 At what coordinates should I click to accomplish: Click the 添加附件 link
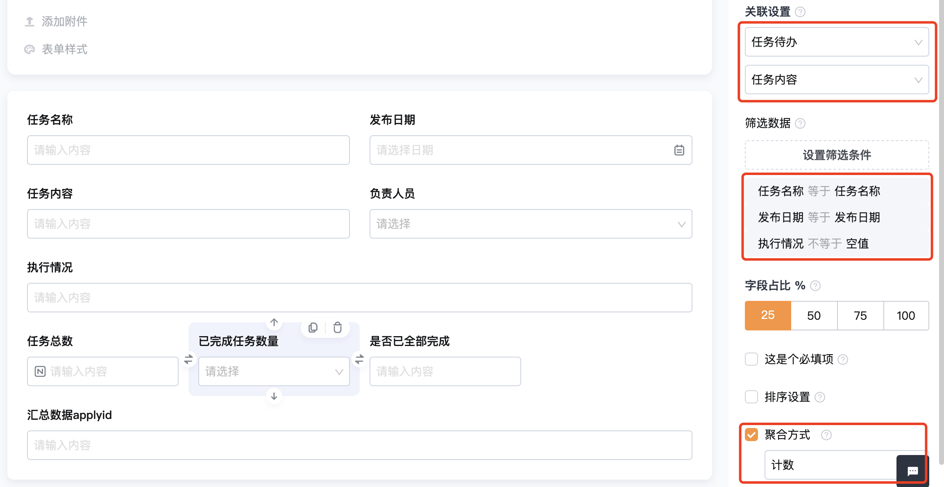(x=64, y=21)
